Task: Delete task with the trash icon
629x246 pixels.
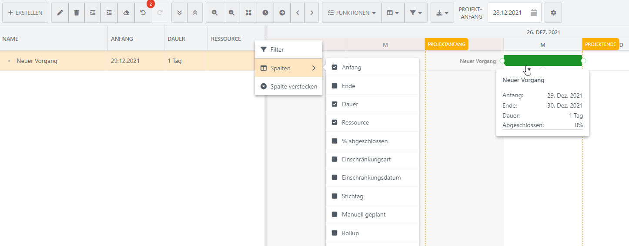Action: pyautogui.click(x=77, y=13)
